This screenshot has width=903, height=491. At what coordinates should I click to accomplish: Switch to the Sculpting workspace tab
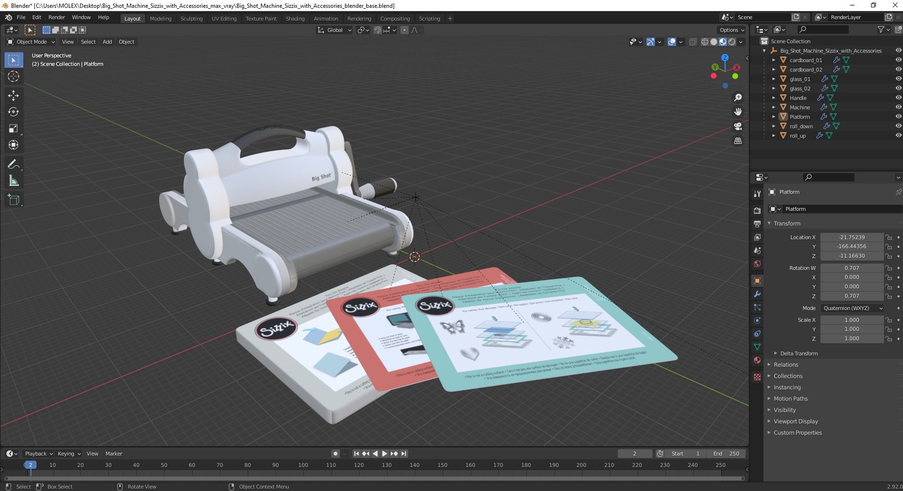[191, 19]
